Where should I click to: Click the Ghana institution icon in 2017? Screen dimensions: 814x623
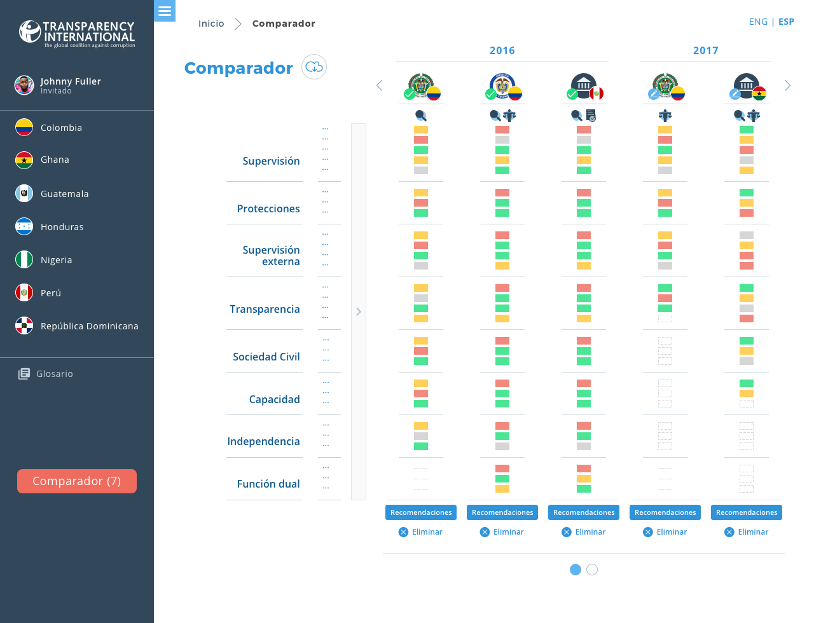(746, 85)
